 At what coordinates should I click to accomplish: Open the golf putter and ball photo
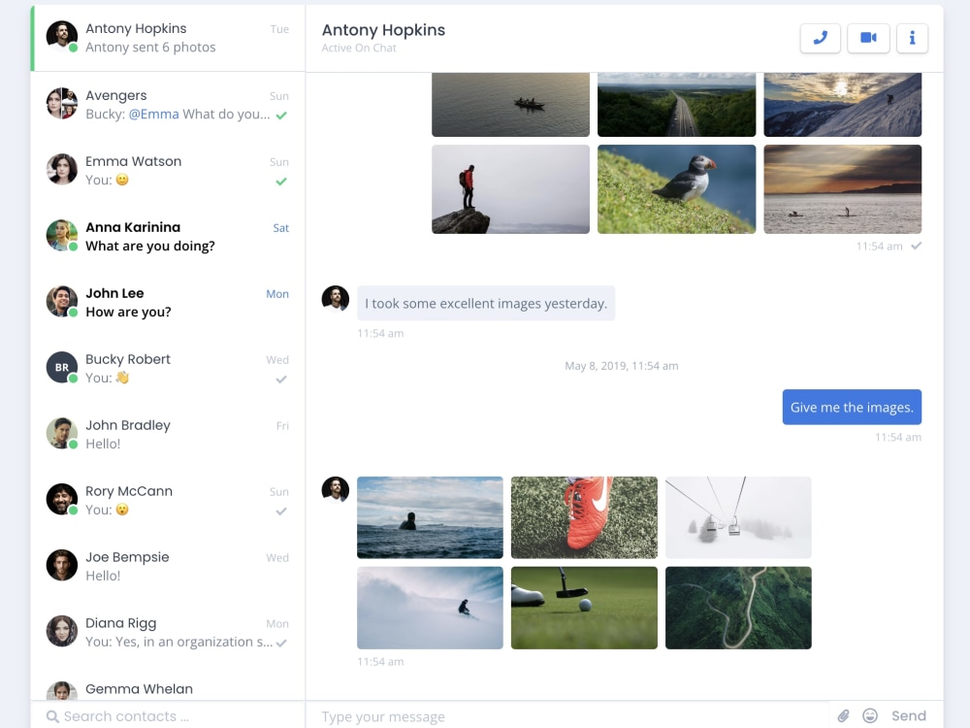click(584, 608)
